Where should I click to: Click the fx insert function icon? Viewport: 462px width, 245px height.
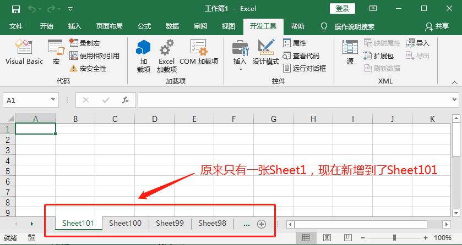(125, 100)
